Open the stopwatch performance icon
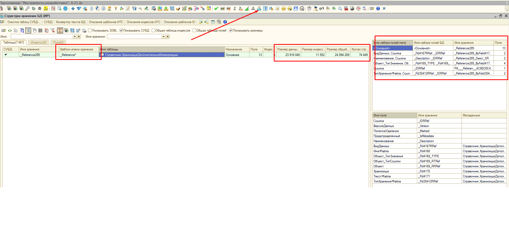Screen dimensions: 509x227 (309, 8)
